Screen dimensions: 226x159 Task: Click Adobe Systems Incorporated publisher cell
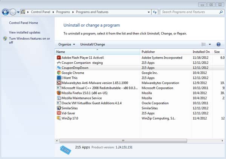(x=162, y=58)
